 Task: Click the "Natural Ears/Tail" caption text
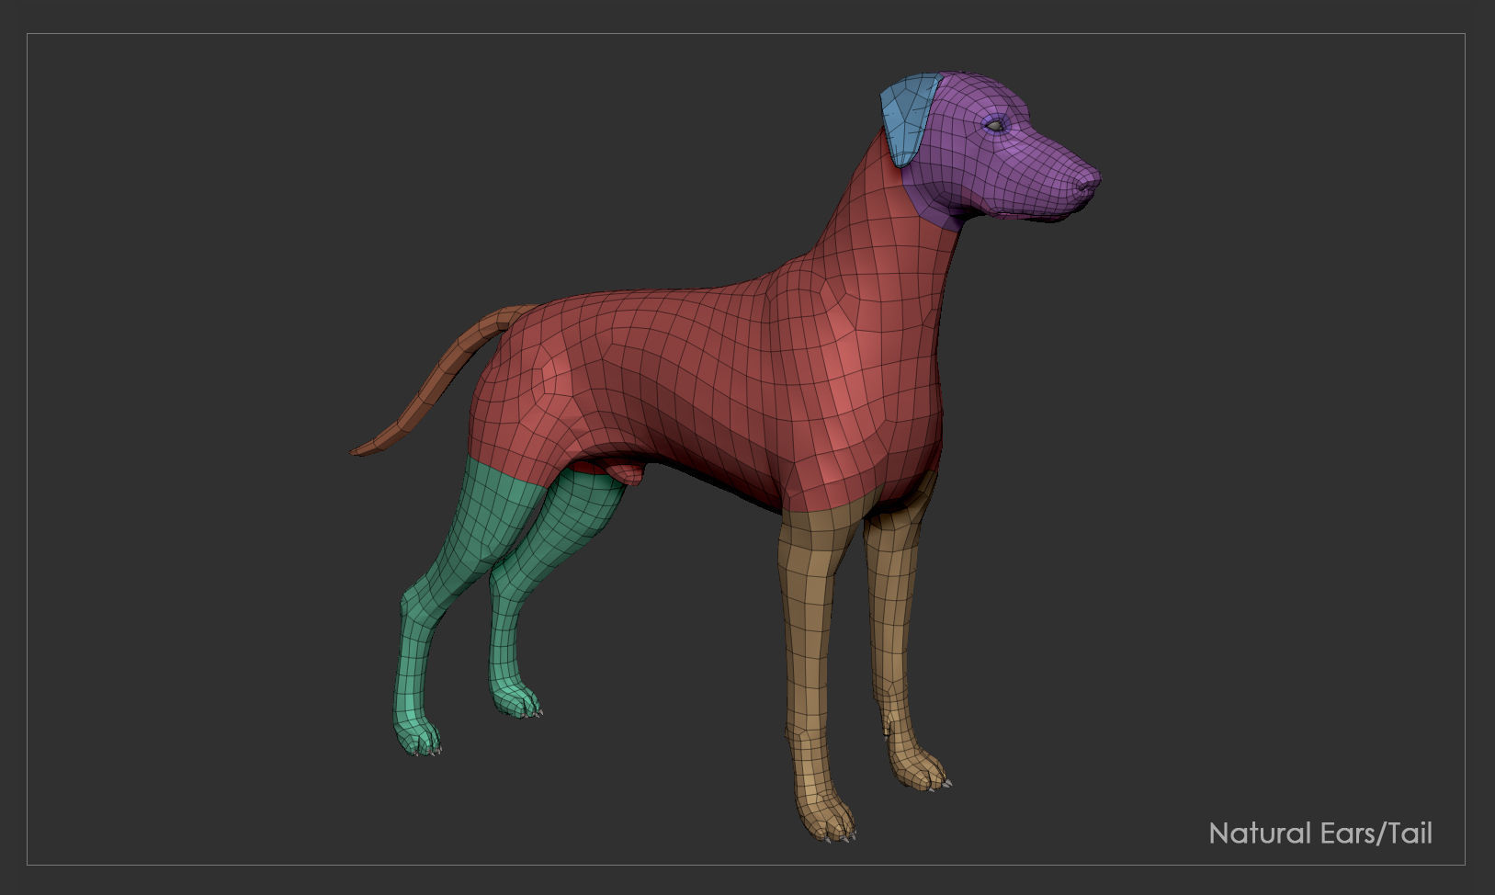point(1320,833)
